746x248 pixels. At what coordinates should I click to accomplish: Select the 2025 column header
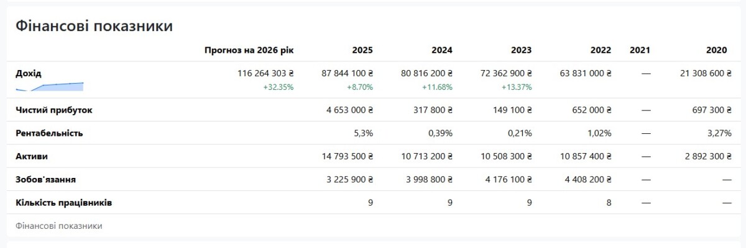tap(362, 50)
